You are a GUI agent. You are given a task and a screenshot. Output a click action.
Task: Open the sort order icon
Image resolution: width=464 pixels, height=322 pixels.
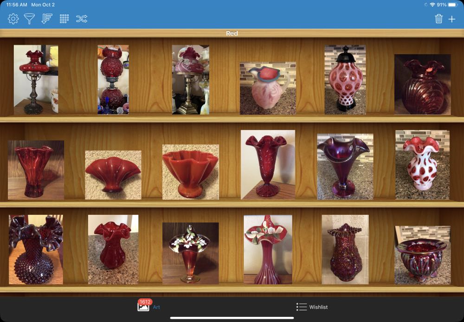click(x=46, y=19)
